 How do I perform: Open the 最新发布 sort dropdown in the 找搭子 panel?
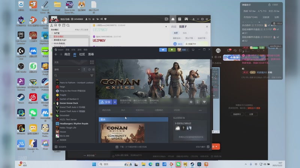click(177, 38)
